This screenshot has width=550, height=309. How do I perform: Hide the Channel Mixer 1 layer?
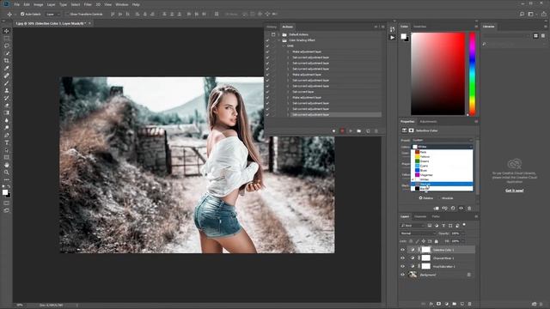coord(403,258)
